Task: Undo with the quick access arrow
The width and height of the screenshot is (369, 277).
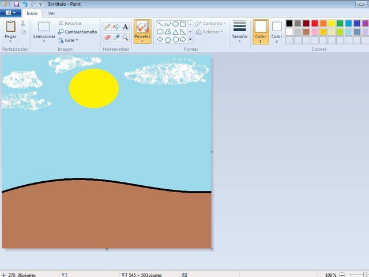Action: pos(25,4)
